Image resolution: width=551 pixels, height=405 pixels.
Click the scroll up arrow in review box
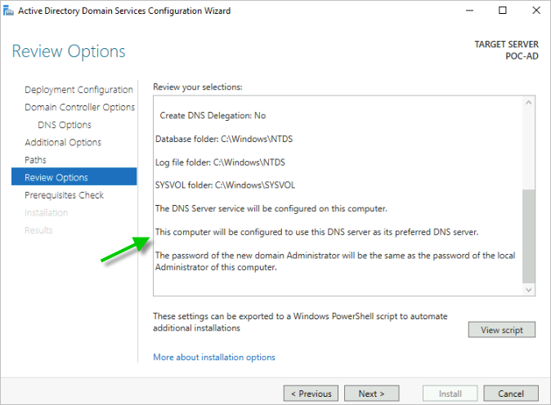pos(528,103)
